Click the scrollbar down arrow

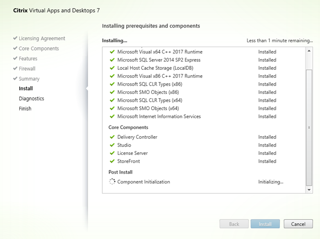[x=309, y=190]
